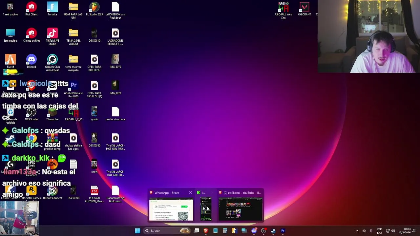Select the BEAT PARA LAB UM folder
Image resolution: width=420 pixels, height=236 pixels.
(x=73, y=10)
